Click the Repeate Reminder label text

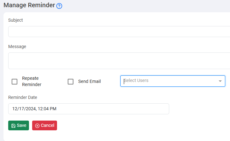tap(32, 81)
